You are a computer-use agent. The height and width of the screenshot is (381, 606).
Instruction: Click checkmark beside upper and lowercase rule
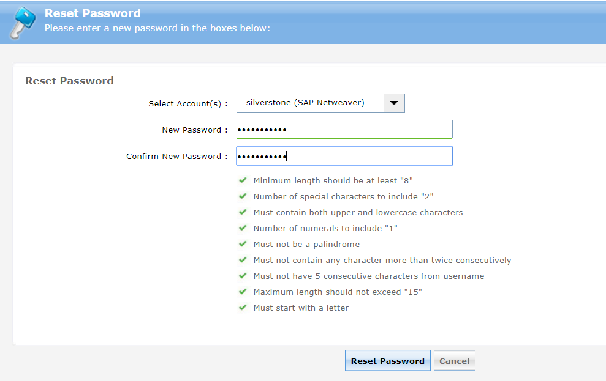243,212
